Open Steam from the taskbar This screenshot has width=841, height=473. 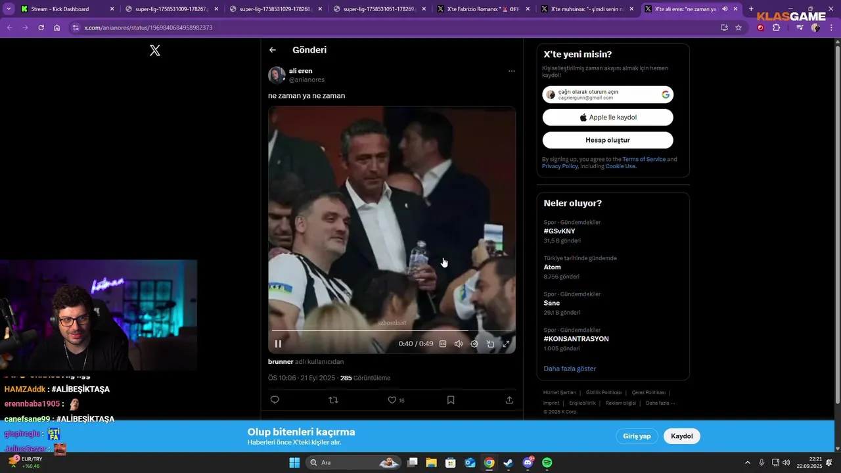(x=509, y=462)
